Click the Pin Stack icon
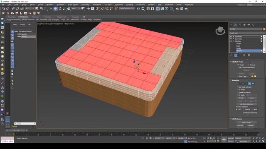 click(x=231, y=55)
